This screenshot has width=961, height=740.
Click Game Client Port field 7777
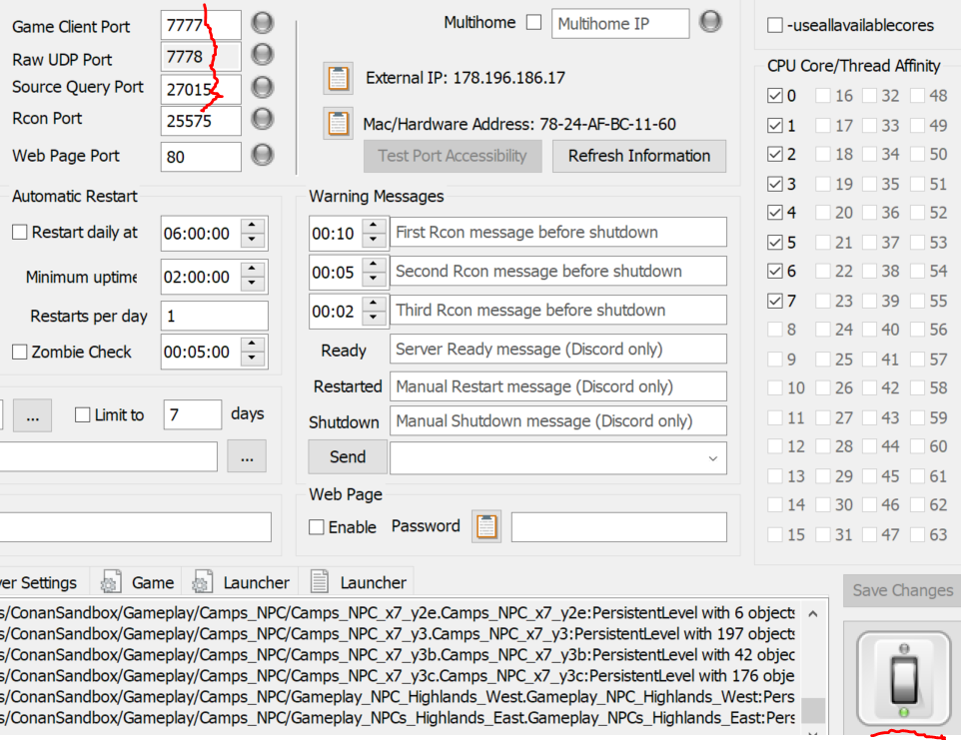pos(201,25)
